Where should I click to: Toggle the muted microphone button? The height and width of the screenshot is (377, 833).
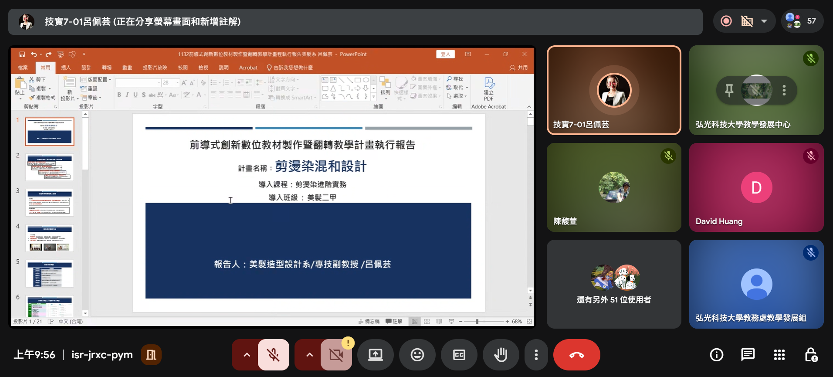273,355
